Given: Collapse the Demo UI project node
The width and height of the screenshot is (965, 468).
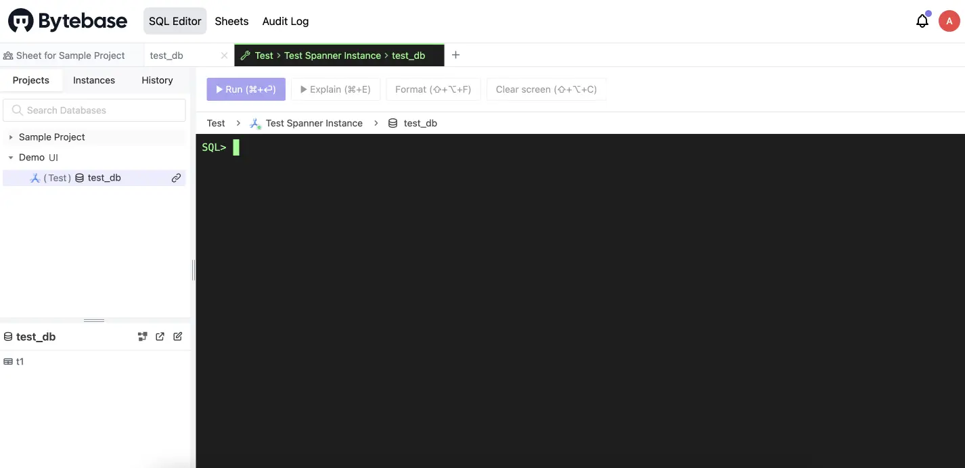Looking at the screenshot, I should (11, 158).
